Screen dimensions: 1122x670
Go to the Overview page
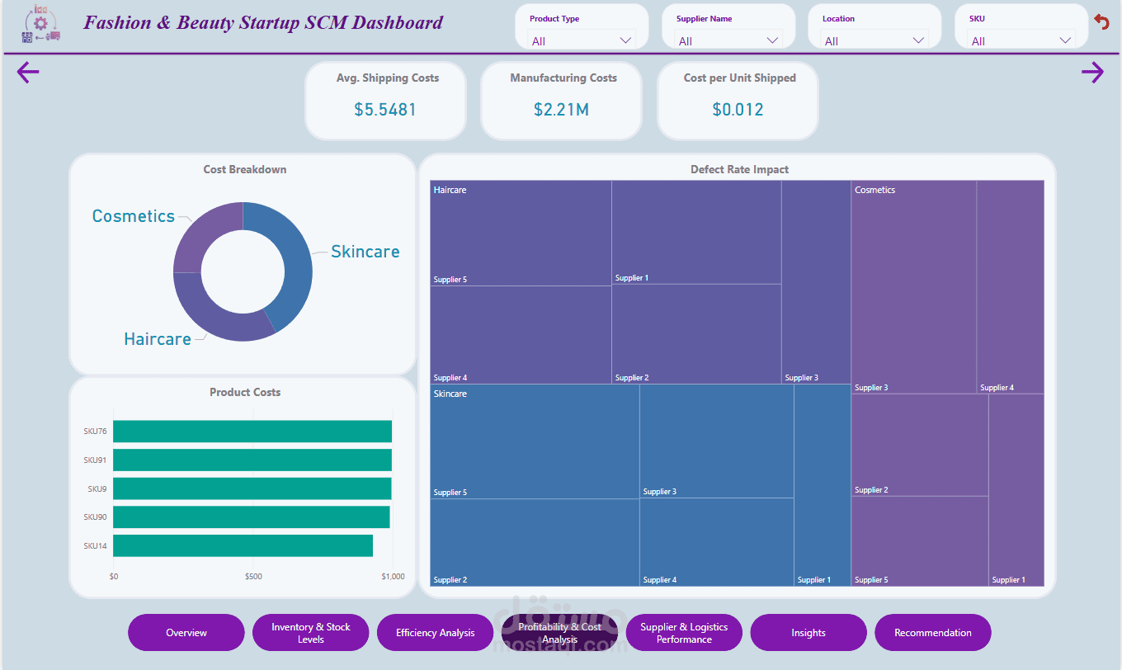coord(186,633)
